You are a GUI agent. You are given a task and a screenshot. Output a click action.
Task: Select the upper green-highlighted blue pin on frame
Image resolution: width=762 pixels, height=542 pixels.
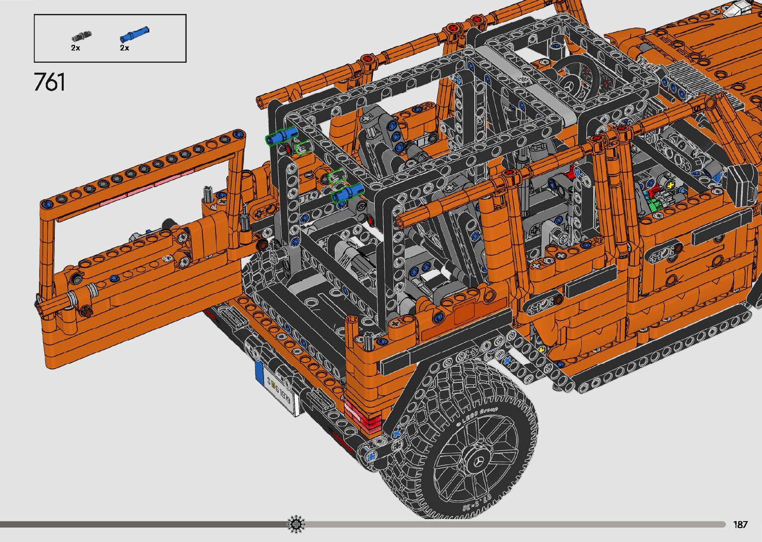(x=282, y=135)
